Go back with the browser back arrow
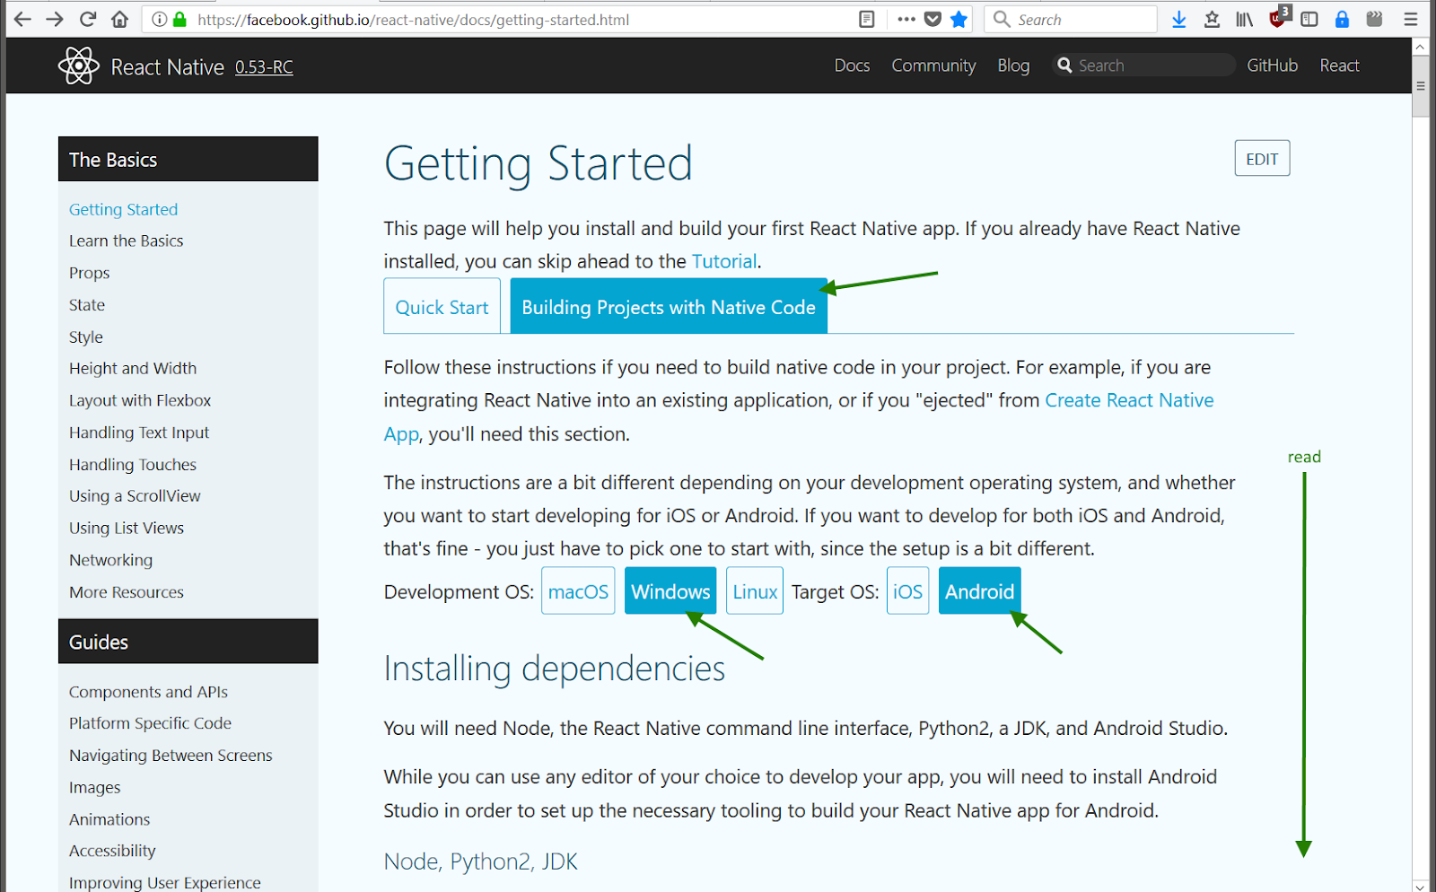Screen dimensions: 1436x892 [22, 19]
